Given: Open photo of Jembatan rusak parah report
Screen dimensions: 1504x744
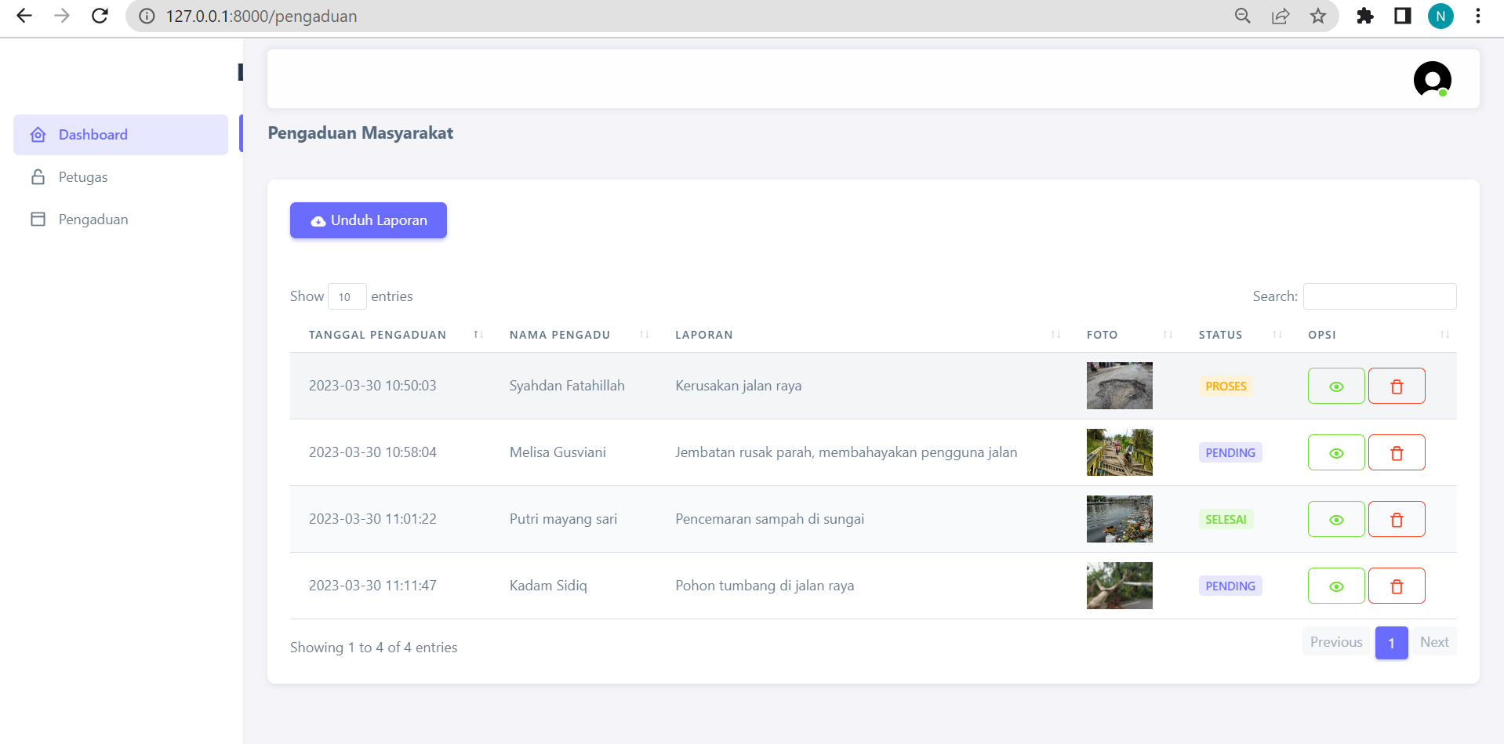Looking at the screenshot, I should pos(1120,452).
